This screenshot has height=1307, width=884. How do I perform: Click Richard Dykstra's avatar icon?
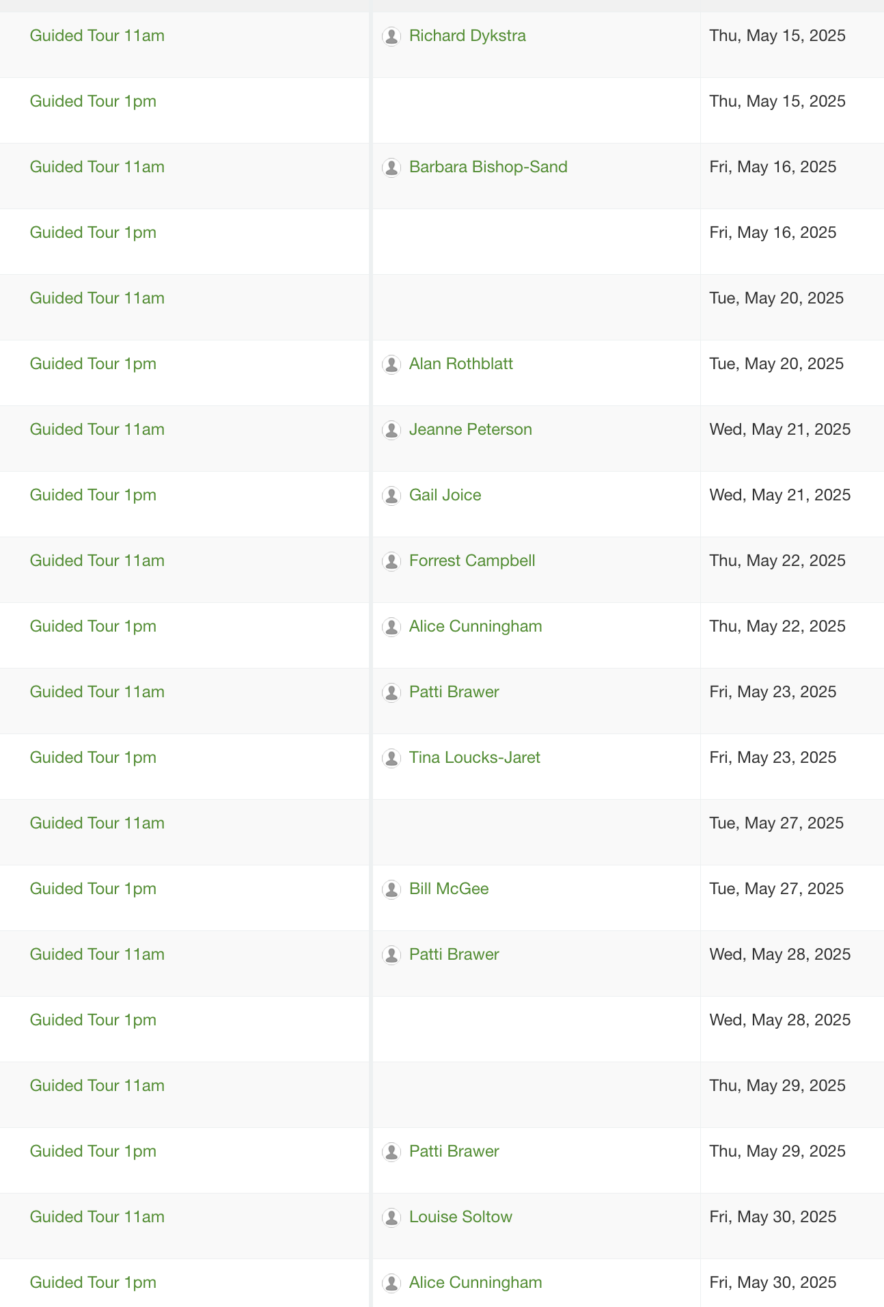(391, 36)
